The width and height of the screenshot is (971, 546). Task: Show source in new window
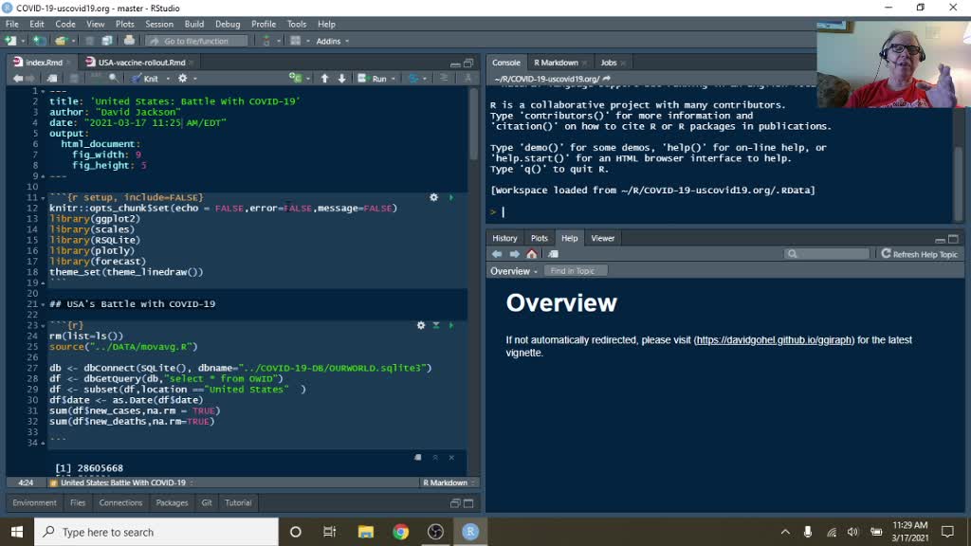[x=52, y=79]
